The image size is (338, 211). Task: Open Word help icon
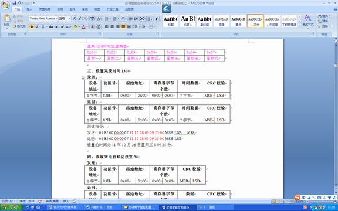(x=336, y=9)
